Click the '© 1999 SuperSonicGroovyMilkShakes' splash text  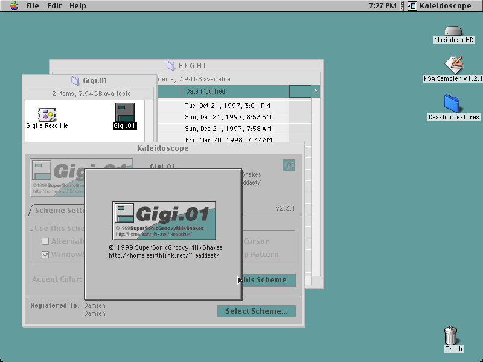(x=165, y=247)
